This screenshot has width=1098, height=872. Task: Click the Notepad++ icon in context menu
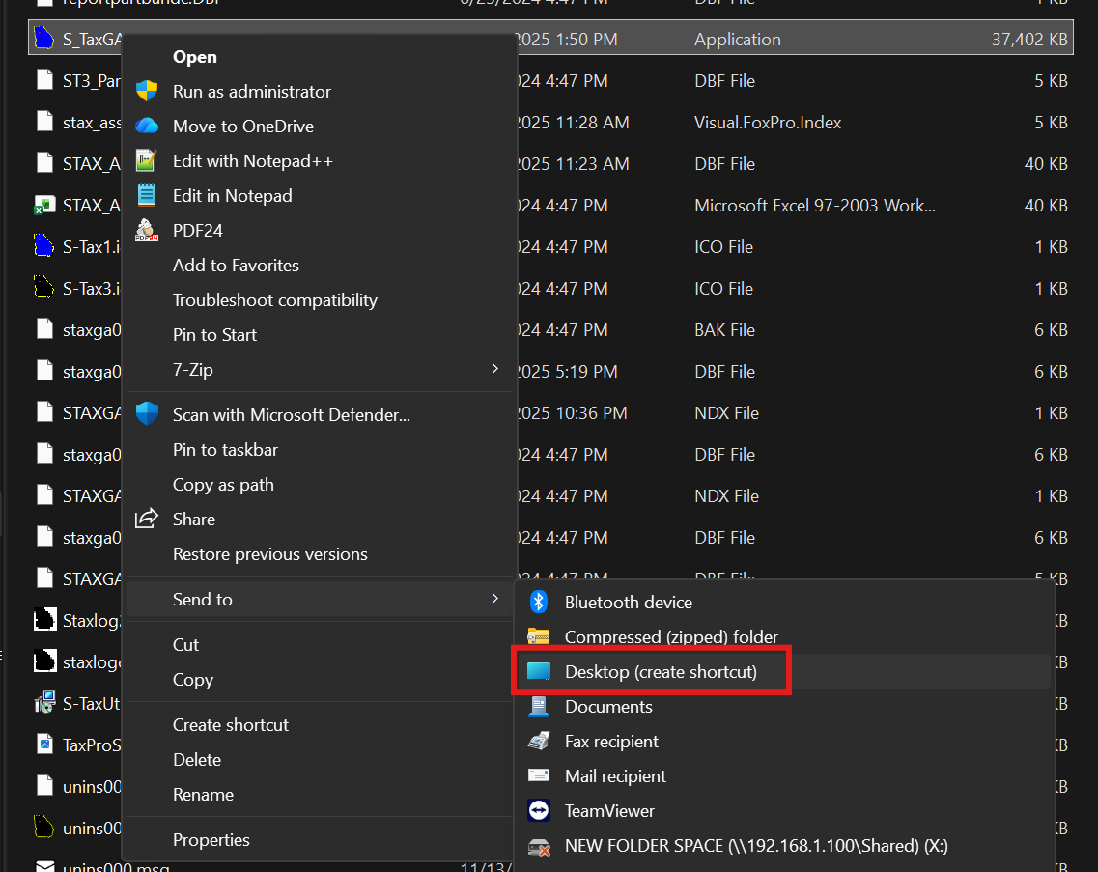pyautogui.click(x=147, y=161)
